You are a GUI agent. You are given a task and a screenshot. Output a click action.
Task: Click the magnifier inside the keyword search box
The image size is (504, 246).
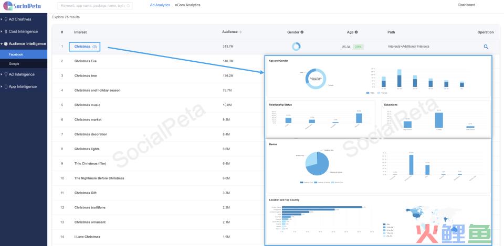128,5
